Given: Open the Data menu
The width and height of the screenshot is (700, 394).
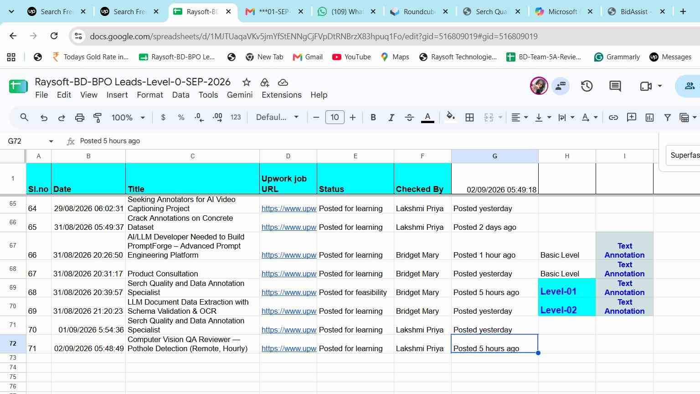Looking at the screenshot, I should click(180, 95).
